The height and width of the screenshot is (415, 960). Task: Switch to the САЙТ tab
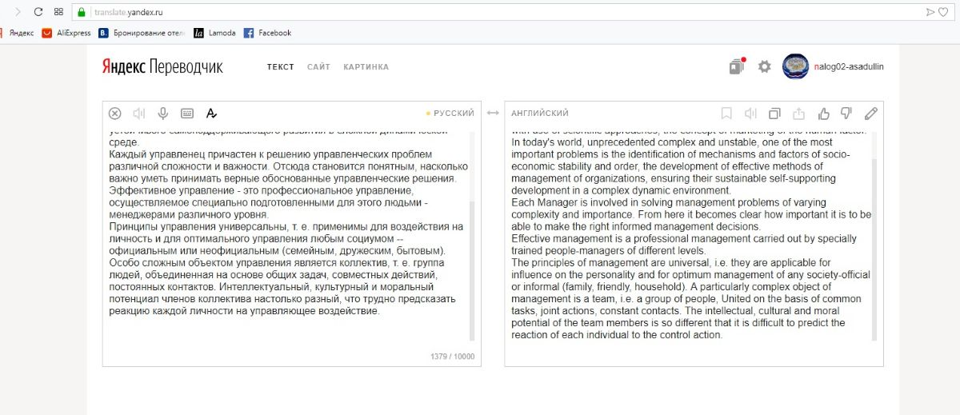pyautogui.click(x=318, y=67)
